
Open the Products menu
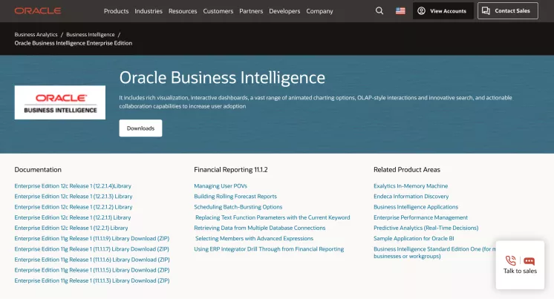pos(117,11)
